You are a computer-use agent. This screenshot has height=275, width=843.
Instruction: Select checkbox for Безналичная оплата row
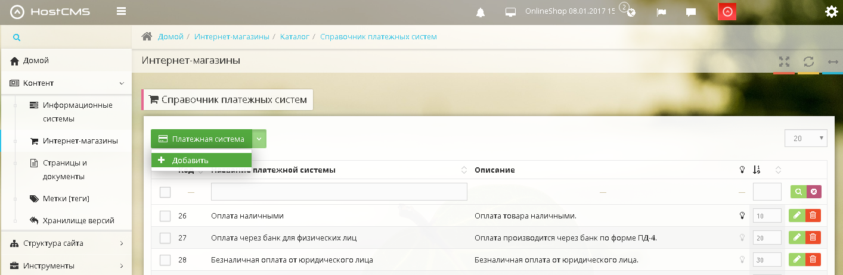pos(165,260)
